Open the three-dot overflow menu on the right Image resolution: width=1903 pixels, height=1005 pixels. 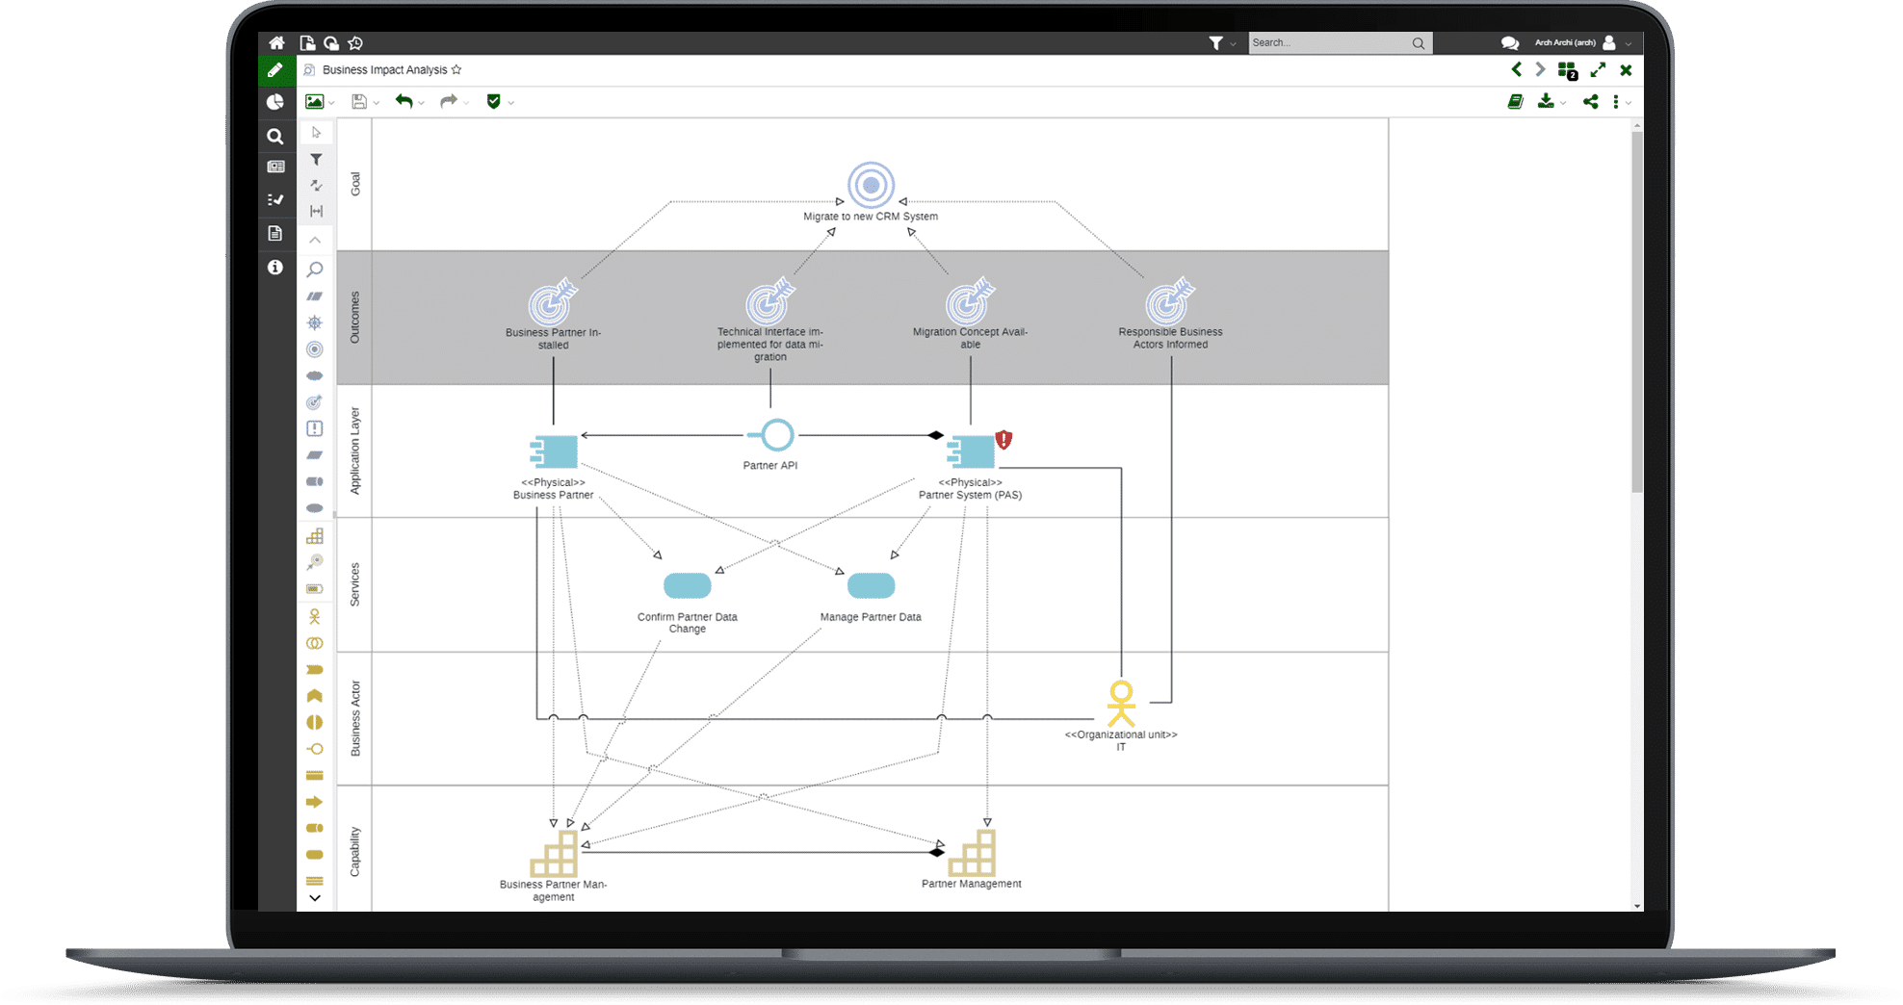pos(1615,101)
